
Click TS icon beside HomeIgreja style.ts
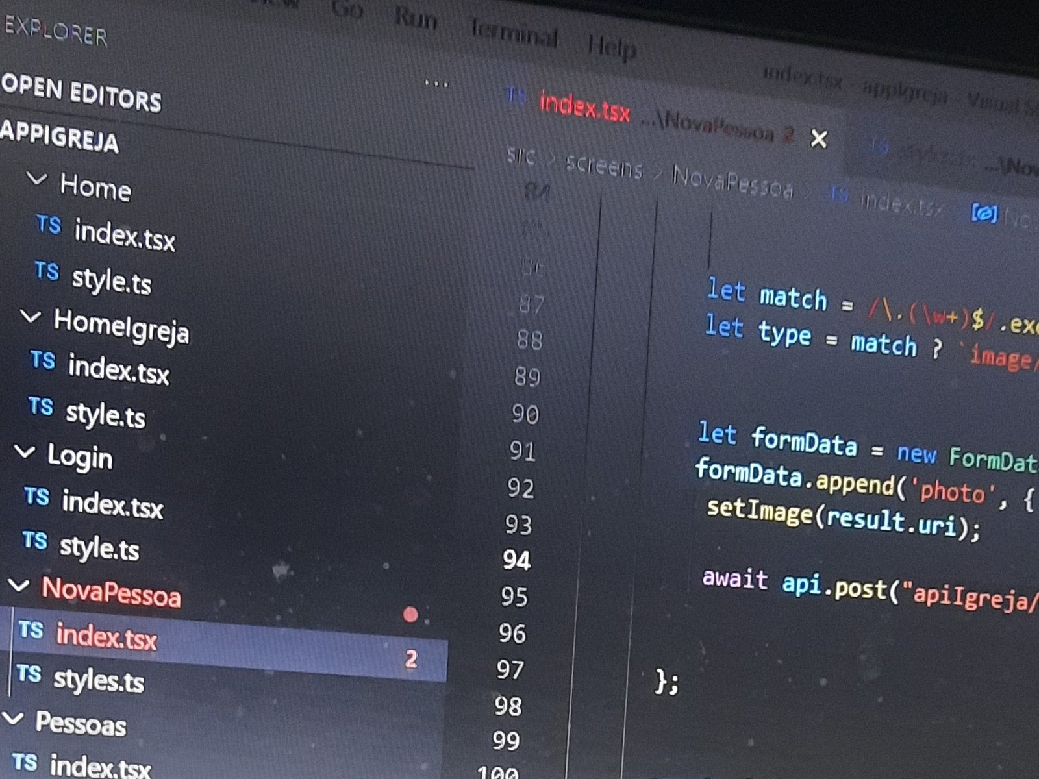click(x=41, y=406)
